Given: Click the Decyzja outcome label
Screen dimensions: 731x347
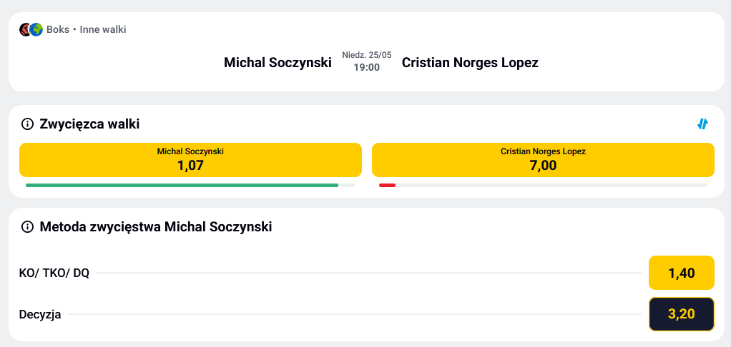Looking at the screenshot, I should tap(40, 314).
